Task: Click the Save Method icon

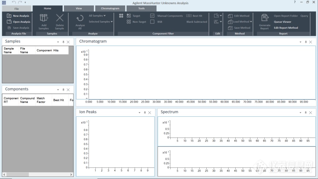Action: [x=230, y=28]
